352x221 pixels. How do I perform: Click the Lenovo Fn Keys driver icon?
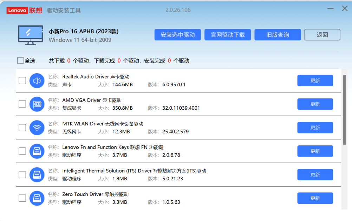click(37, 151)
